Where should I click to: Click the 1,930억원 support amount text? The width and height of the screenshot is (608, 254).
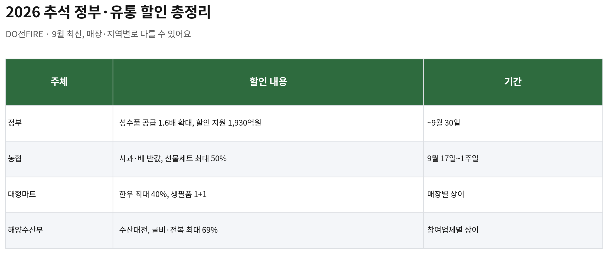pyautogui.click(x=244, y=123)
